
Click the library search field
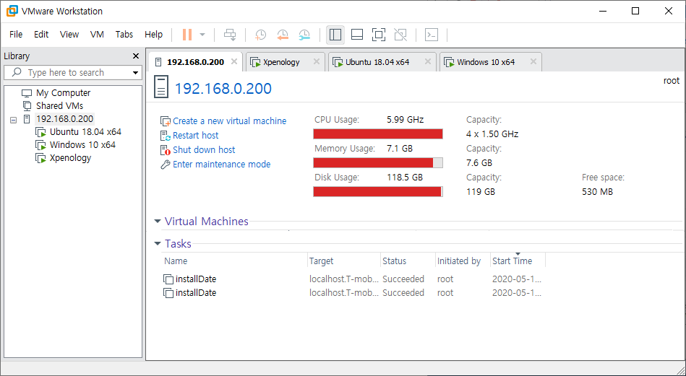point(72,72)
